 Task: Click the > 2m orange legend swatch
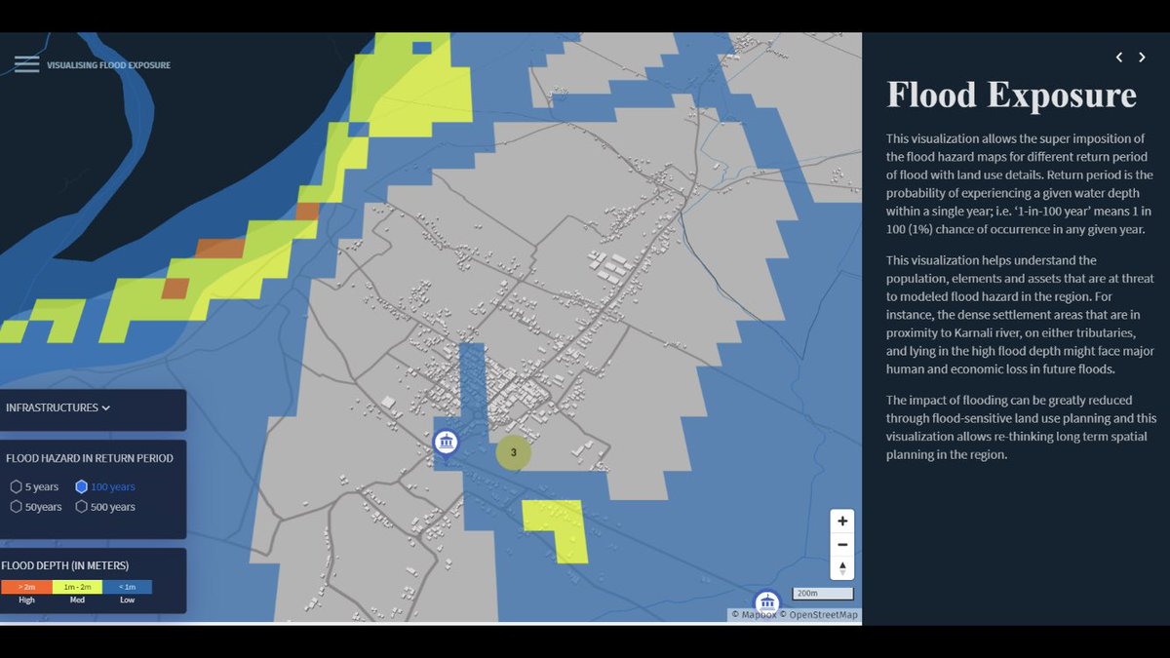coord(25,587)
